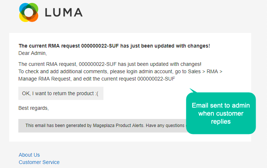The width and height of the screenshot is (267, 168).
Task: Open the About Us link
Action: (29, 155)
